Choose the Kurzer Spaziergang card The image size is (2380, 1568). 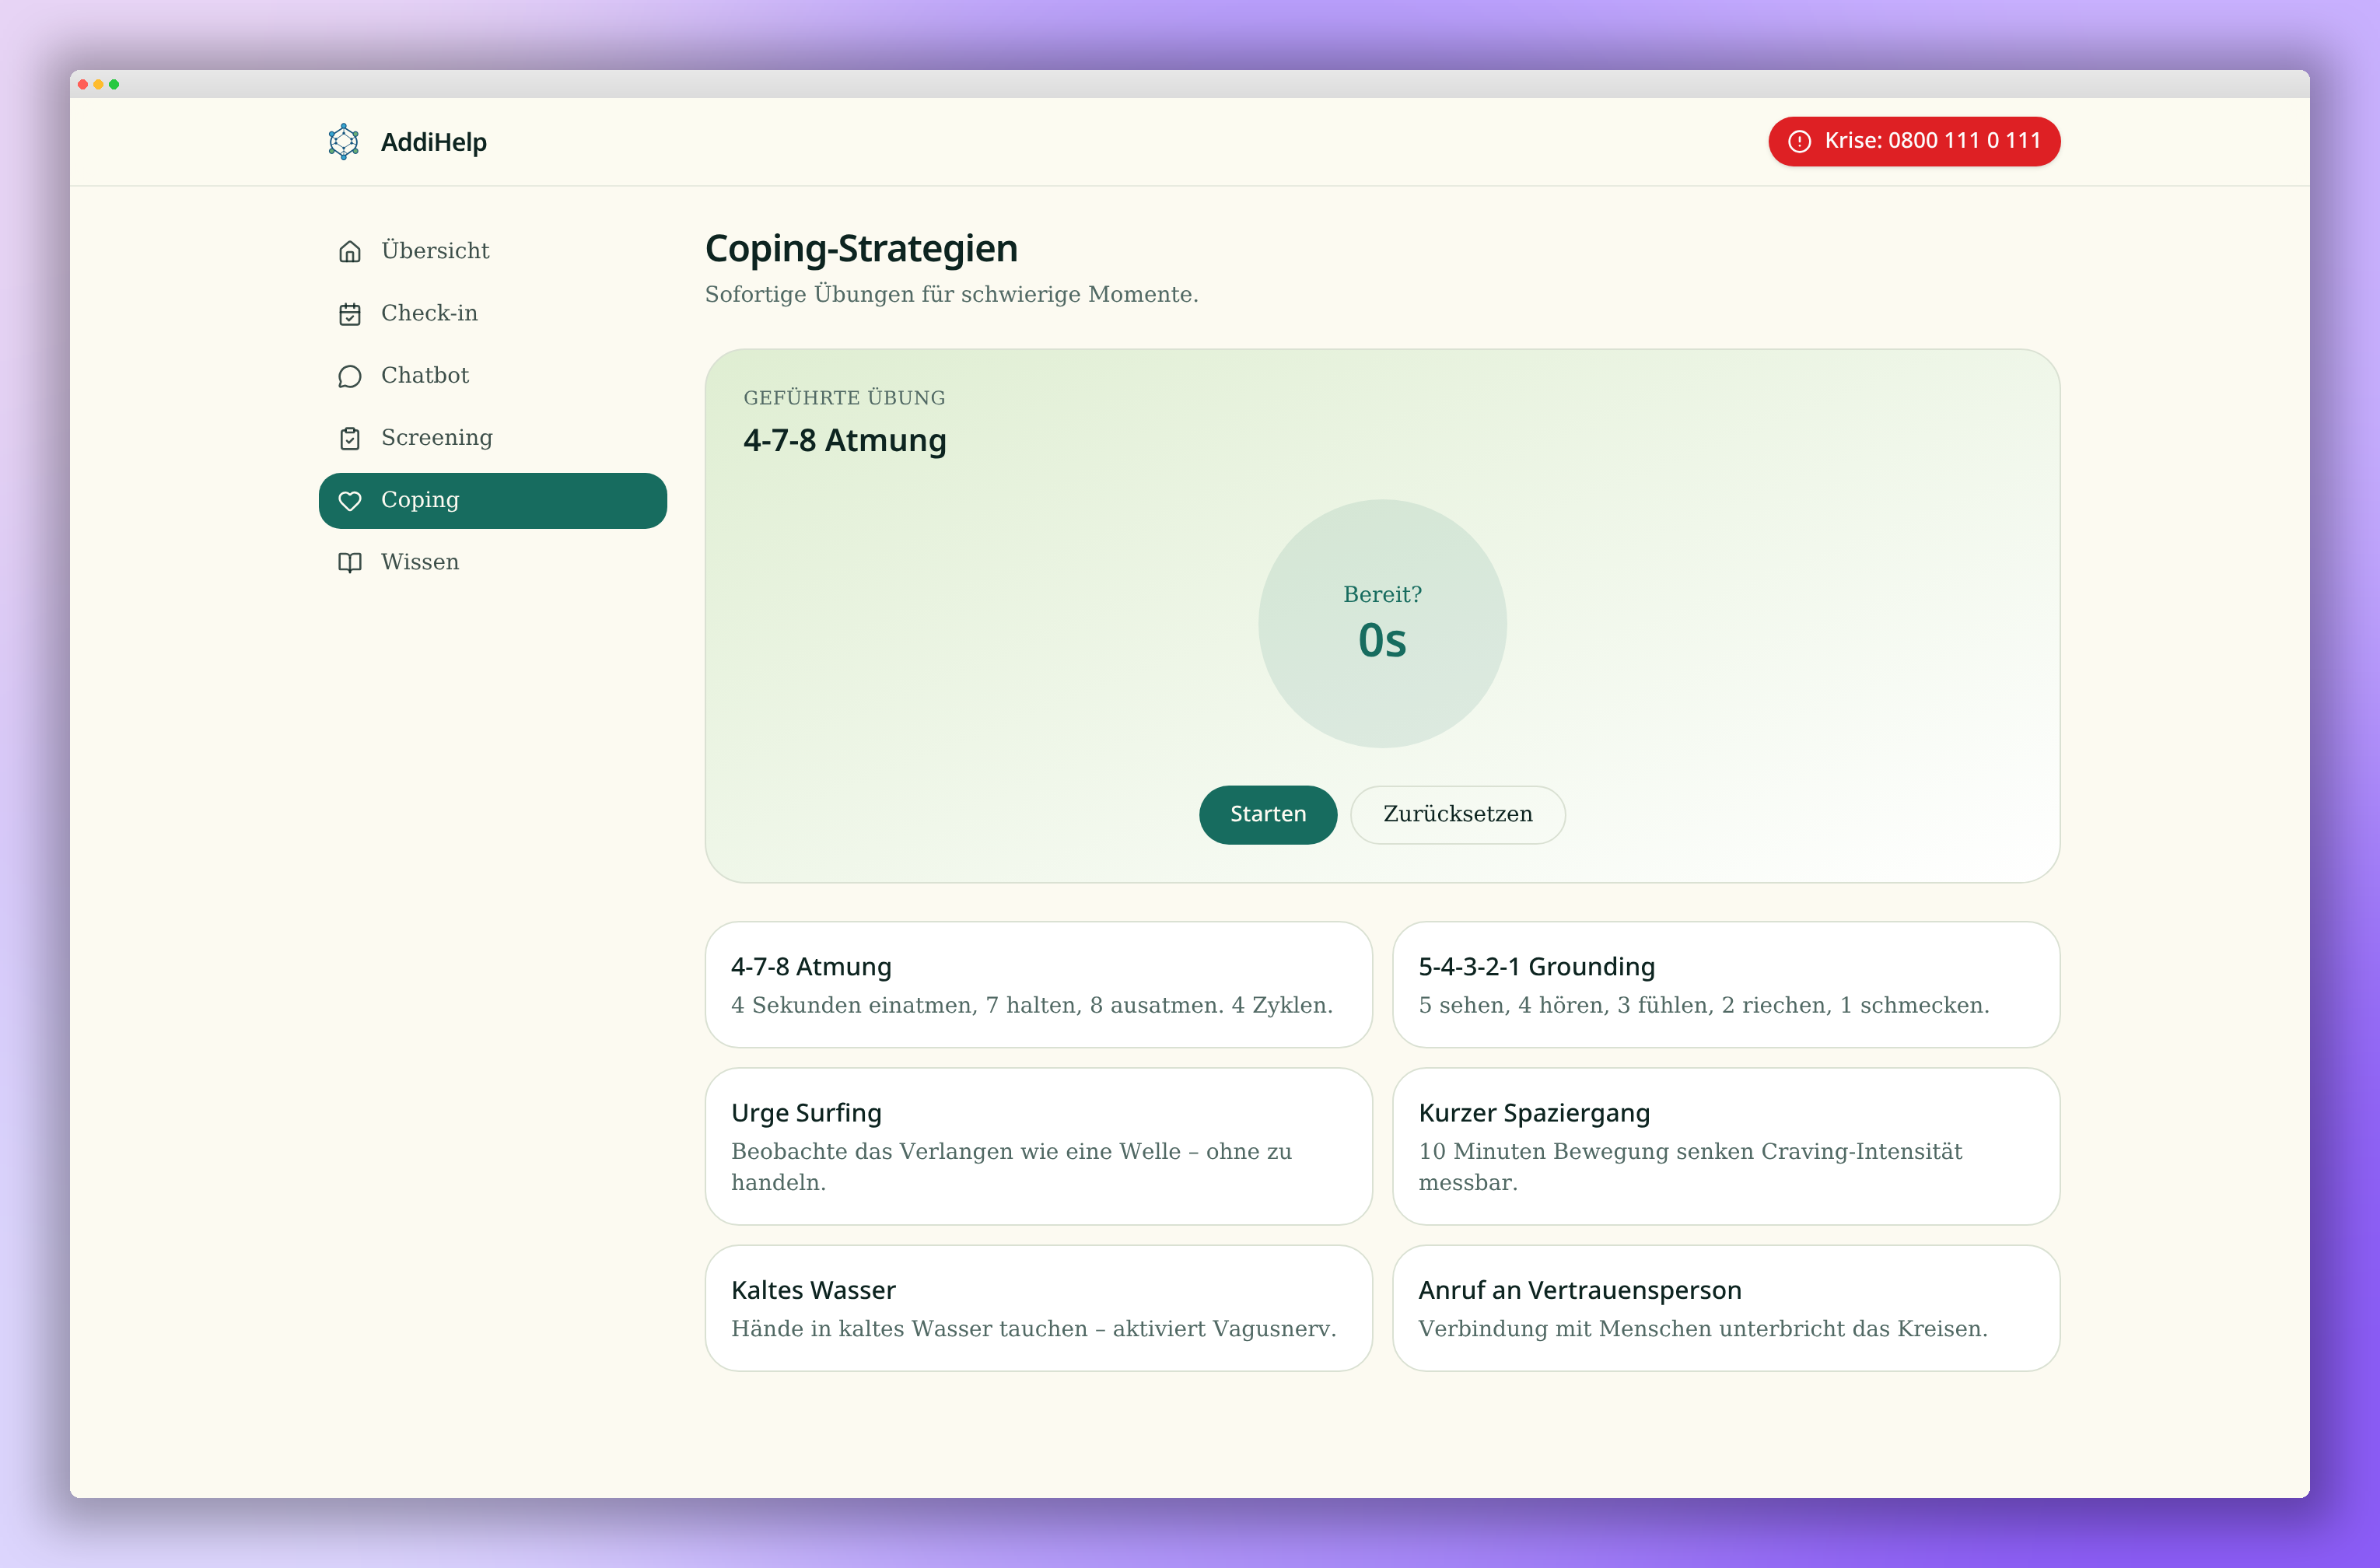point(1726,1146)
